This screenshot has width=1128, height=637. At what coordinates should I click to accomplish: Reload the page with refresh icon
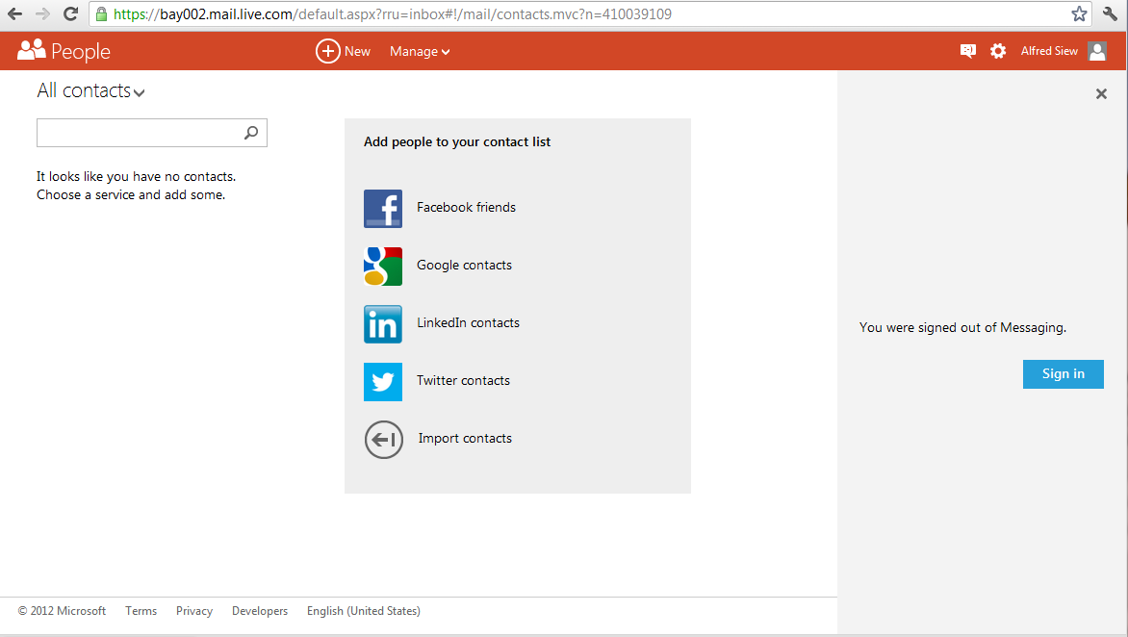(x=70, y=13)
